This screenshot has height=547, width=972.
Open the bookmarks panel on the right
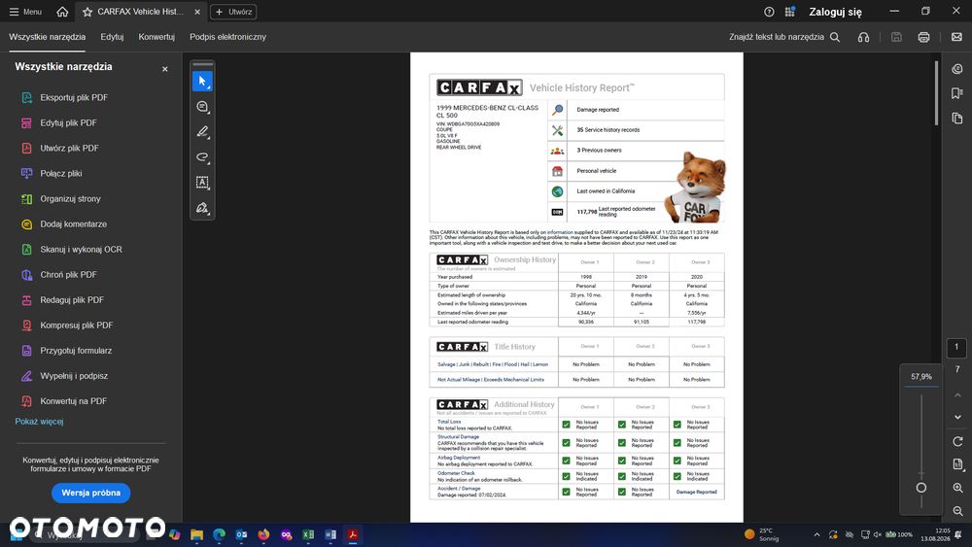(957, 93)
